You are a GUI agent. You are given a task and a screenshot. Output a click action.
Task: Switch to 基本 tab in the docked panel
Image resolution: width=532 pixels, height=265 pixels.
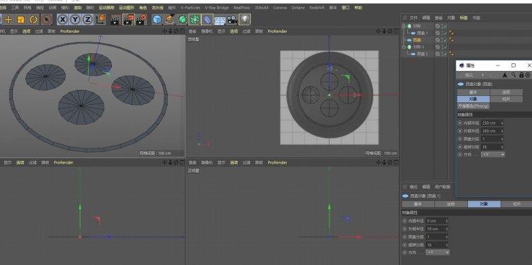tap(418, 204)
